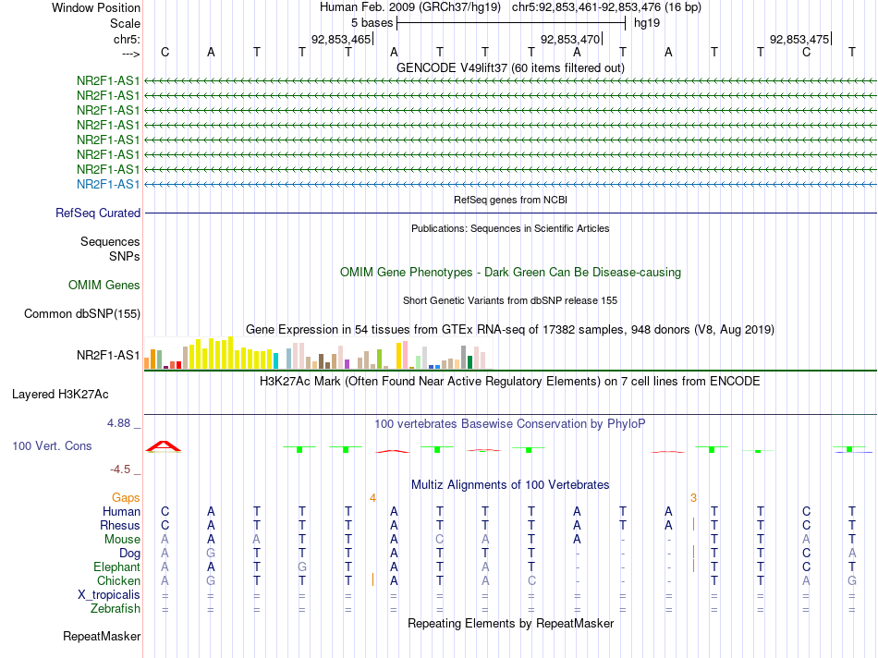Click the Multiz Alignments track title
878x658 pixels.
510,485
